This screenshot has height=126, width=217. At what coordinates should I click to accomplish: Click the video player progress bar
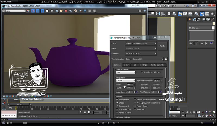coord(108,119)
